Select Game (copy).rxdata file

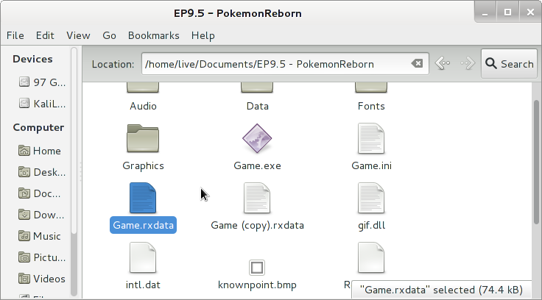257,199
